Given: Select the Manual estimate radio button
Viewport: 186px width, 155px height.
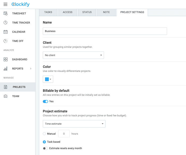Looking at the screenshot, I should click(x=44, y=134).
